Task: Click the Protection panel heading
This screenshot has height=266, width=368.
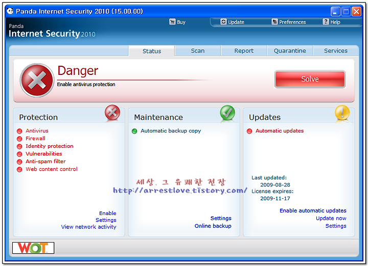Action: pos(38,117)
